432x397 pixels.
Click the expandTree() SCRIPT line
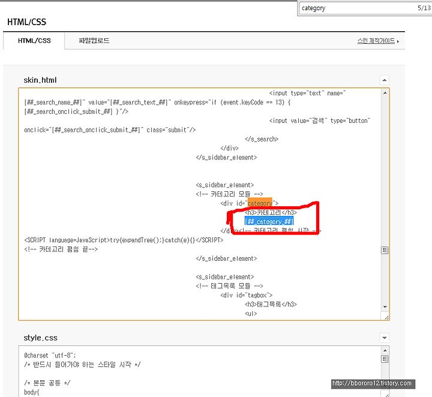[124, 240]
